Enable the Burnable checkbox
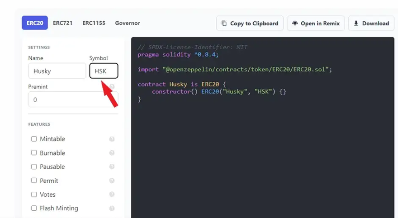This screenshot has height=218, width=398. pos(34,153)
